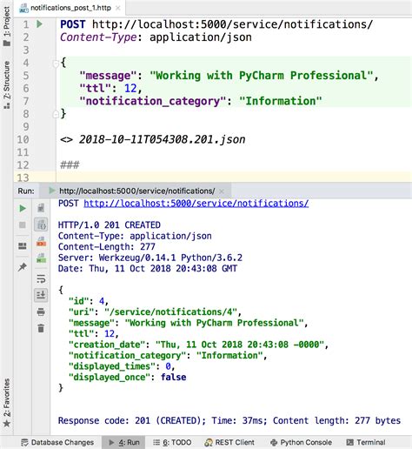Open the Terminal tool window
Image resolution: width=412 pixels, height=449 pixels.
coord(366,442)
